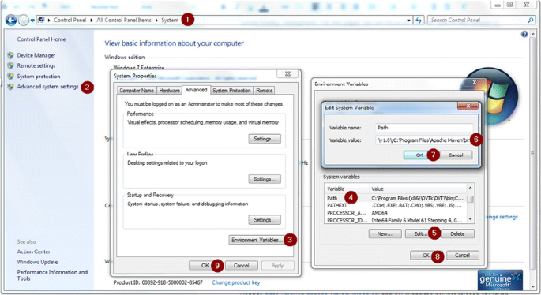Viewport: 541px width, 295px height.
Task: Click the Environment Variables button
Action: 256,240
